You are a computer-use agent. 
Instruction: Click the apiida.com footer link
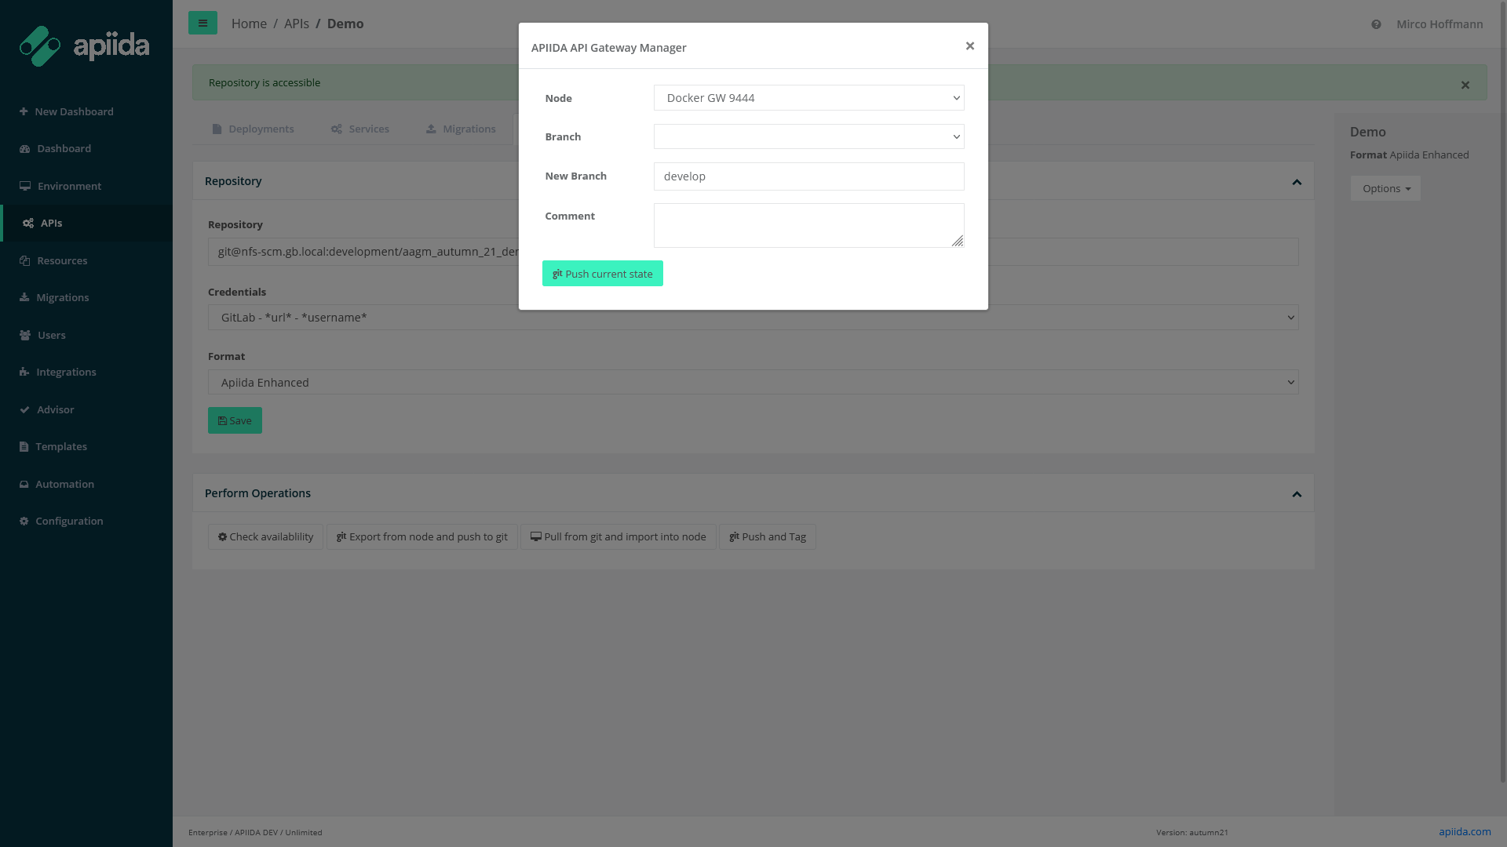point(1465,831)
